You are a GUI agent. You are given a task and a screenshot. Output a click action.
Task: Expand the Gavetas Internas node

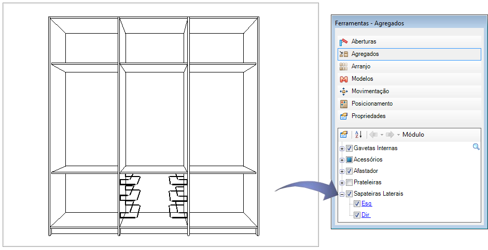[342, 149]
